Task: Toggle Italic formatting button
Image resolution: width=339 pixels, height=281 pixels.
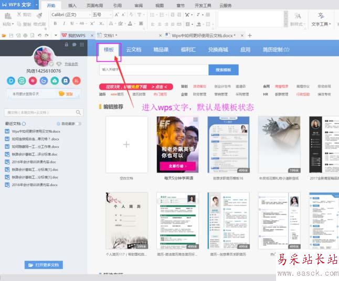Action: tap(64, 24)
